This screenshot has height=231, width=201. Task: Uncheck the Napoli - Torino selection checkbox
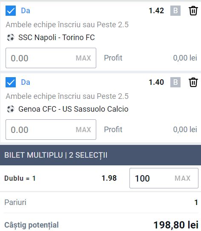(x=11, y=11)
